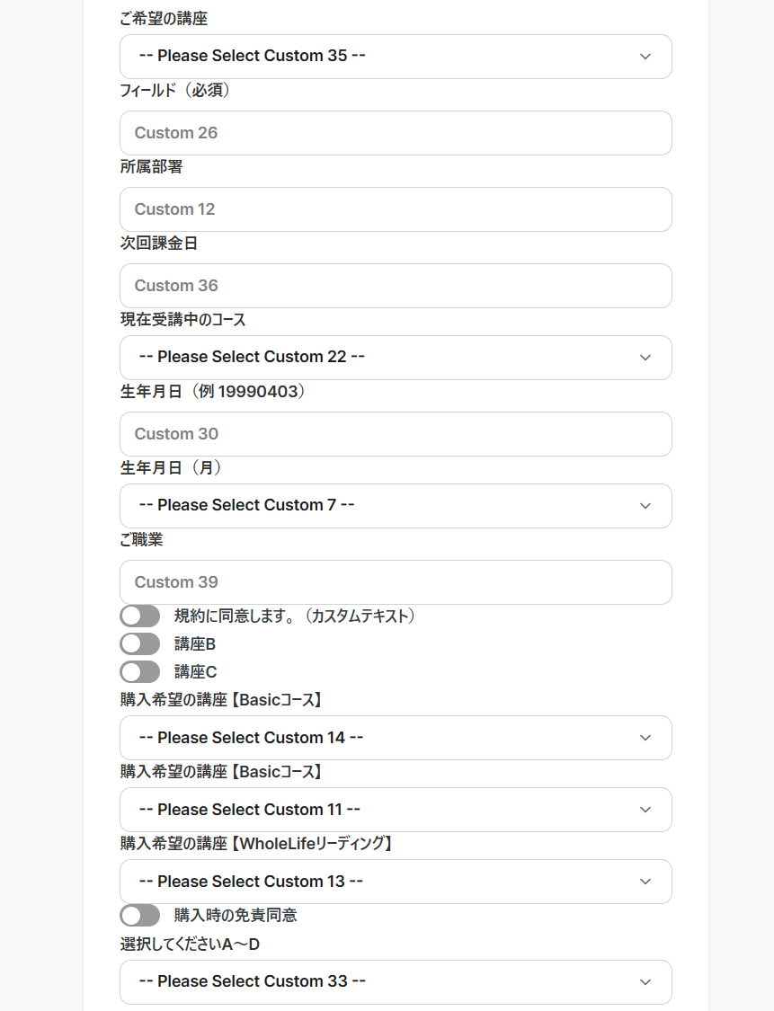
Task: Expand the Custom 11 Basic course dropdown
Action: 396,809
